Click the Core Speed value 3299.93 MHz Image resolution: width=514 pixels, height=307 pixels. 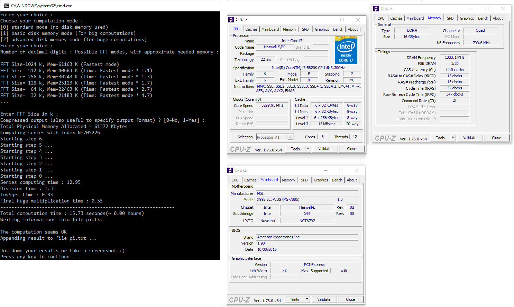(272, 106)
